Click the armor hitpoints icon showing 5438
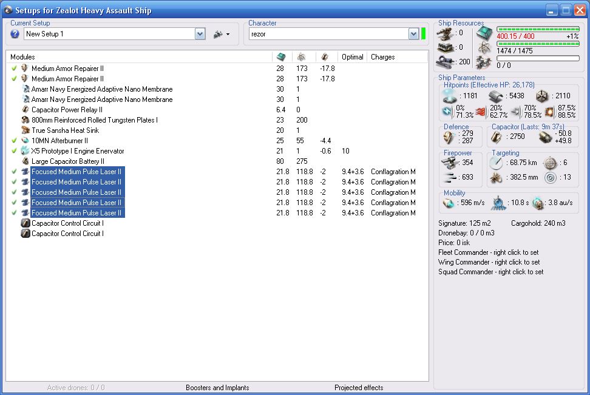This screenshot has width=590, height=395. click(495, 96)
